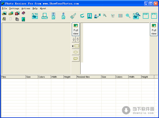Sort by the Files column header
The image size is (159, 118).
pos(13,77)
